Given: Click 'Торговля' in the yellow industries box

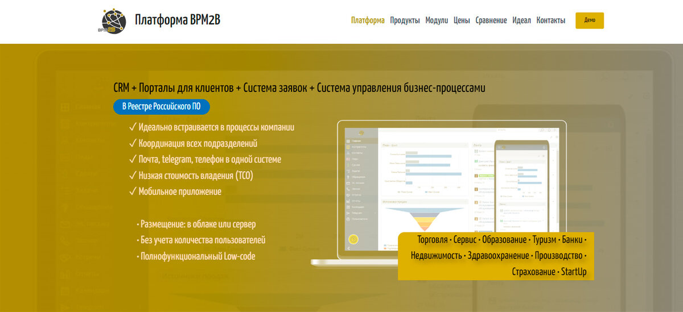Looking at the screenshot, I should coord(432,239).
